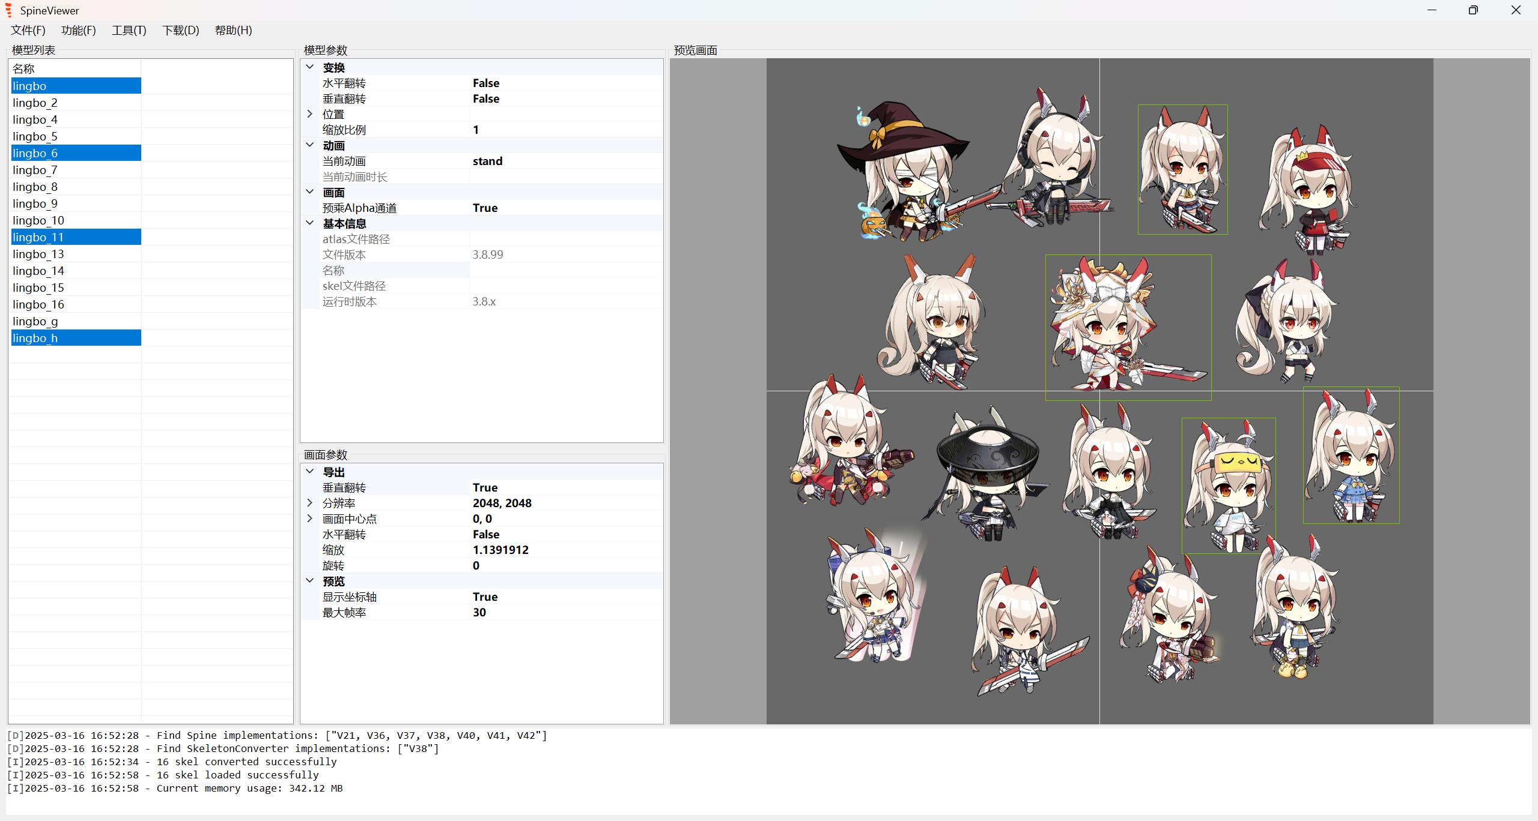Click the 当前动画 stand value
This screenshot has height=821, width=1538.
point(487,161)
